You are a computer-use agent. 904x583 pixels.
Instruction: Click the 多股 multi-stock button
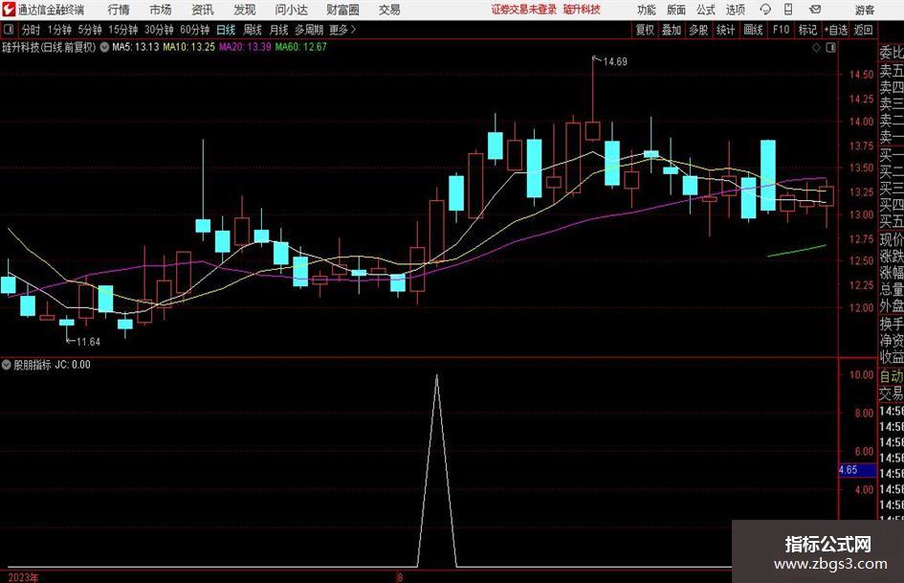pyautogui.click(x=698, y=30)
